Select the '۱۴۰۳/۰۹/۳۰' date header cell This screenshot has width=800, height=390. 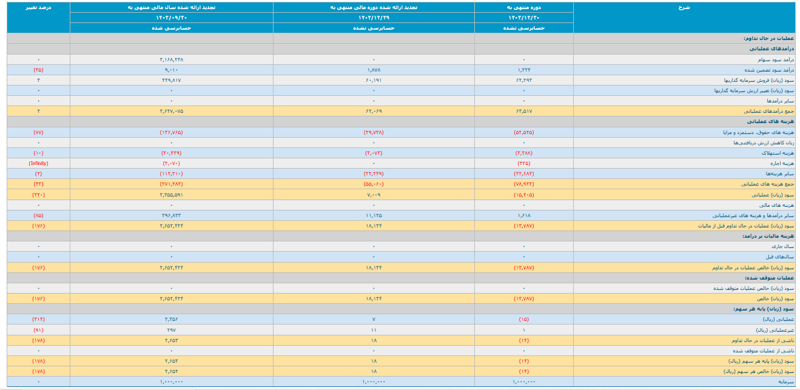[x=171, y=18]
